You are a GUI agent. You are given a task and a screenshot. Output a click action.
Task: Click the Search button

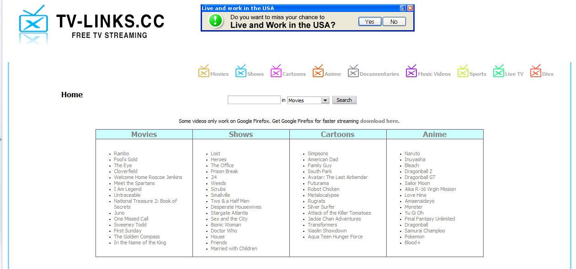pos(344,100)
